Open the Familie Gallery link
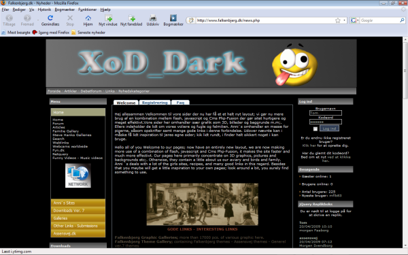The height and width of the screenshot is (255, 408). pyautogui.click(x=65, y=131)
